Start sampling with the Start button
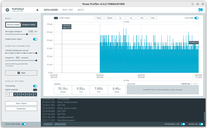 21,73
